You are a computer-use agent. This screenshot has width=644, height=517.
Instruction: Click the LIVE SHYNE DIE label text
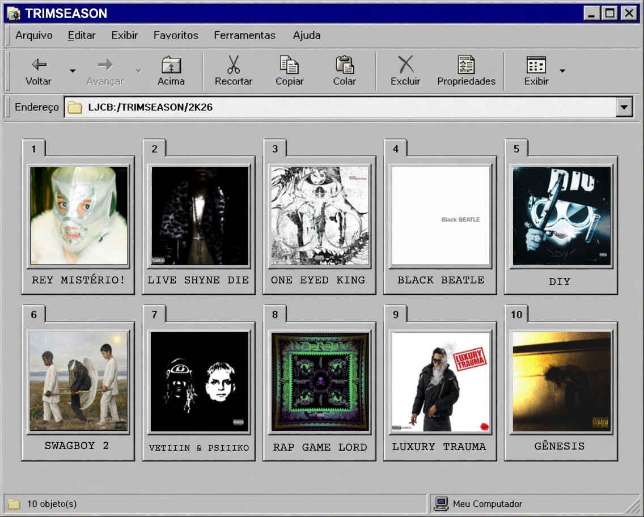pos(198,280)
